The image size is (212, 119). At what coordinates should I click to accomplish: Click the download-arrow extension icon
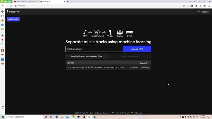[192, 6]
